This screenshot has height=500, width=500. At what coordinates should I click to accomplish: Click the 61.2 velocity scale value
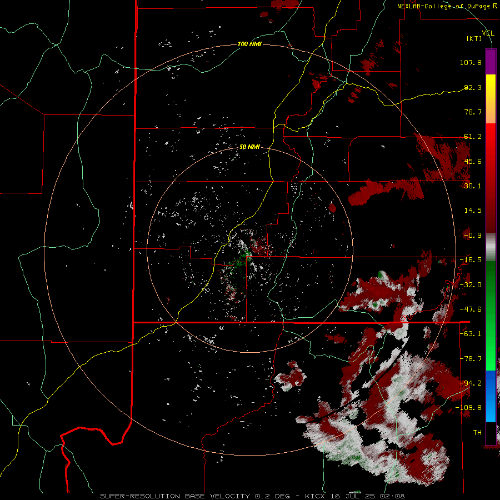click(x=473, y=137)
